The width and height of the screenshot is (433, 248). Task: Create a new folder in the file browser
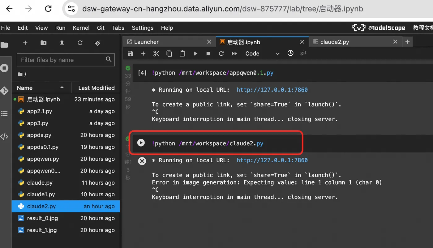coord(44,43)
